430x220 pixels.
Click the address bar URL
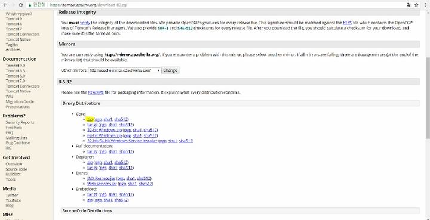(89, 5)
